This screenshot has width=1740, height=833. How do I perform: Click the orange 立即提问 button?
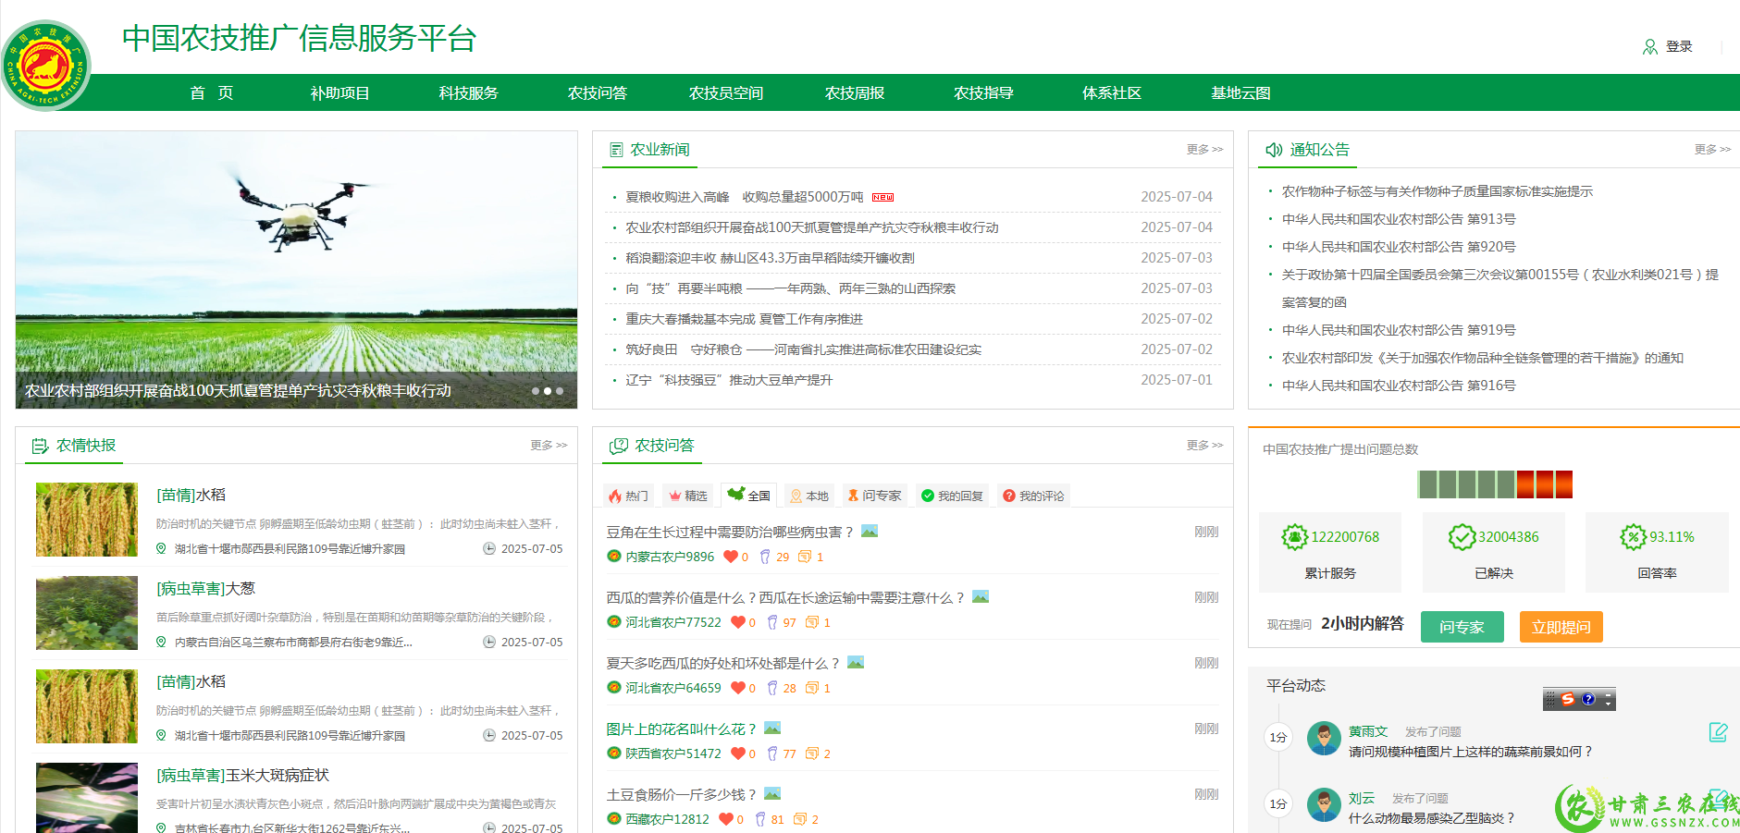click(x=1561, y=627)
